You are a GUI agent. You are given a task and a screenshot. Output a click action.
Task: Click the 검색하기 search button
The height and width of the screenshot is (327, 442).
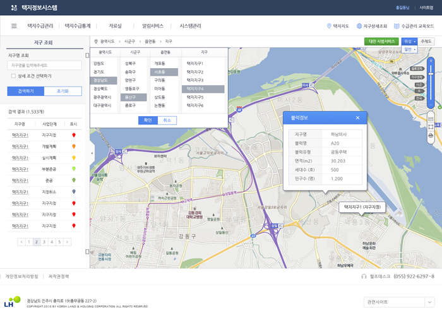(x=25, y=91)
